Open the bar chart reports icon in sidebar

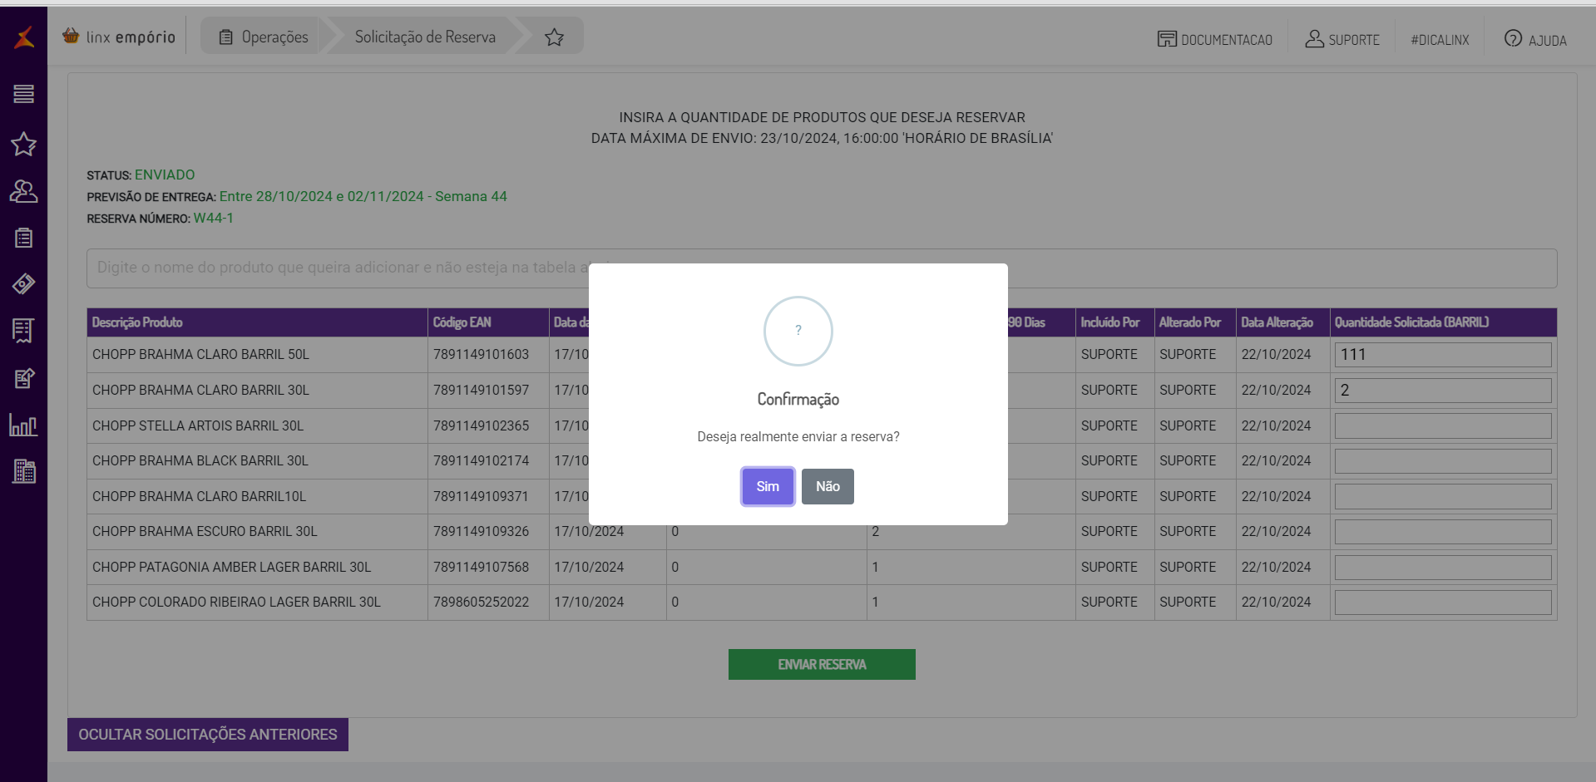23,425
